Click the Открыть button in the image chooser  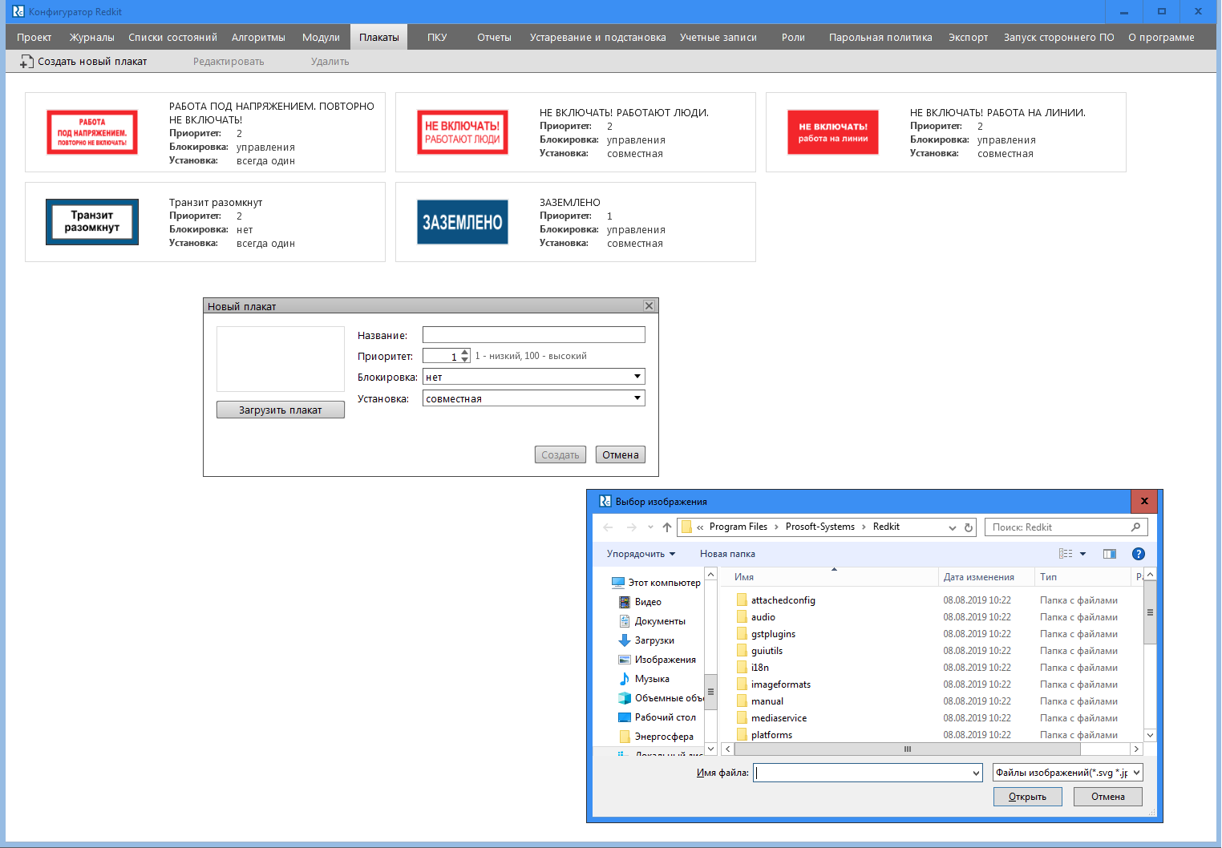click(1027, 796)
